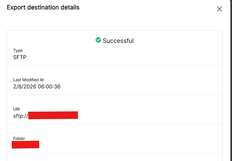The width and height of the screenshot is (232, 161).
Task: Select the 2/8/2026 06:00:36 timestamp
Action: [x=37, y=87]
